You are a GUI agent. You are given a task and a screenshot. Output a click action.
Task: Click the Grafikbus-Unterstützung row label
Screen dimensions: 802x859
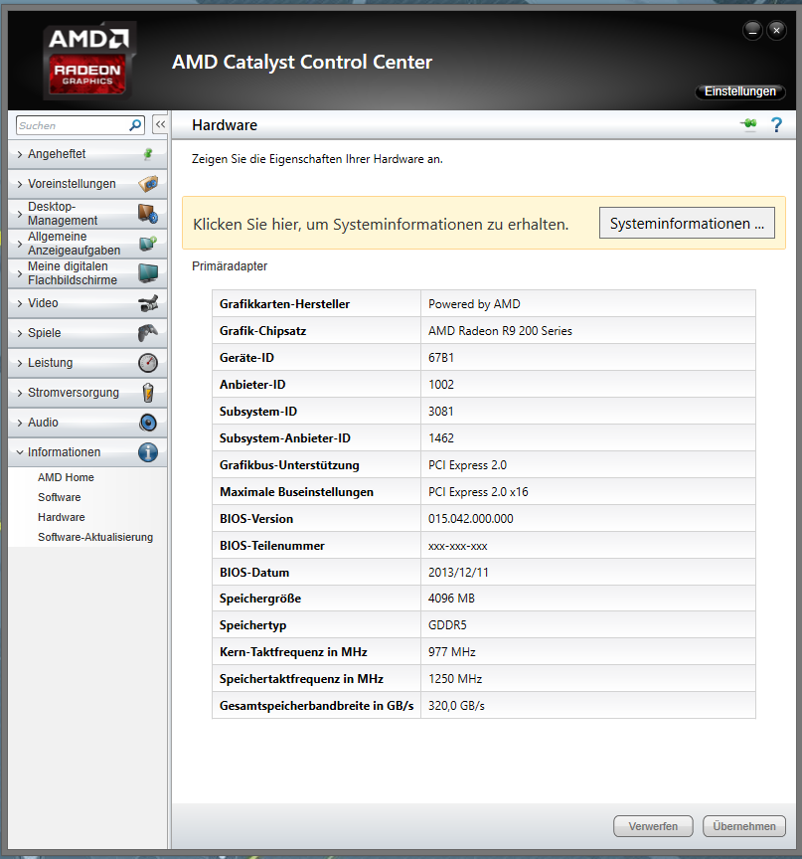[289, 465]
